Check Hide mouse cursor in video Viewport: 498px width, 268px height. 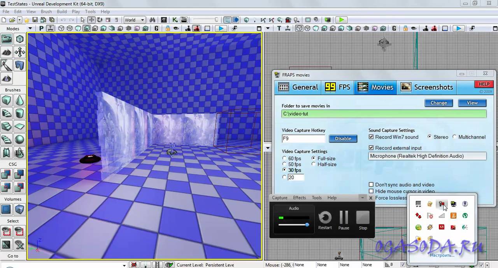coord(371,191)
